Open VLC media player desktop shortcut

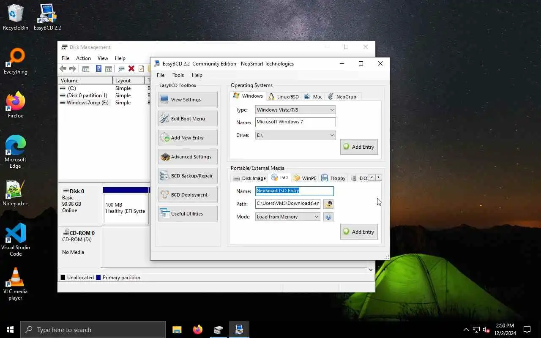coord(16,284)
